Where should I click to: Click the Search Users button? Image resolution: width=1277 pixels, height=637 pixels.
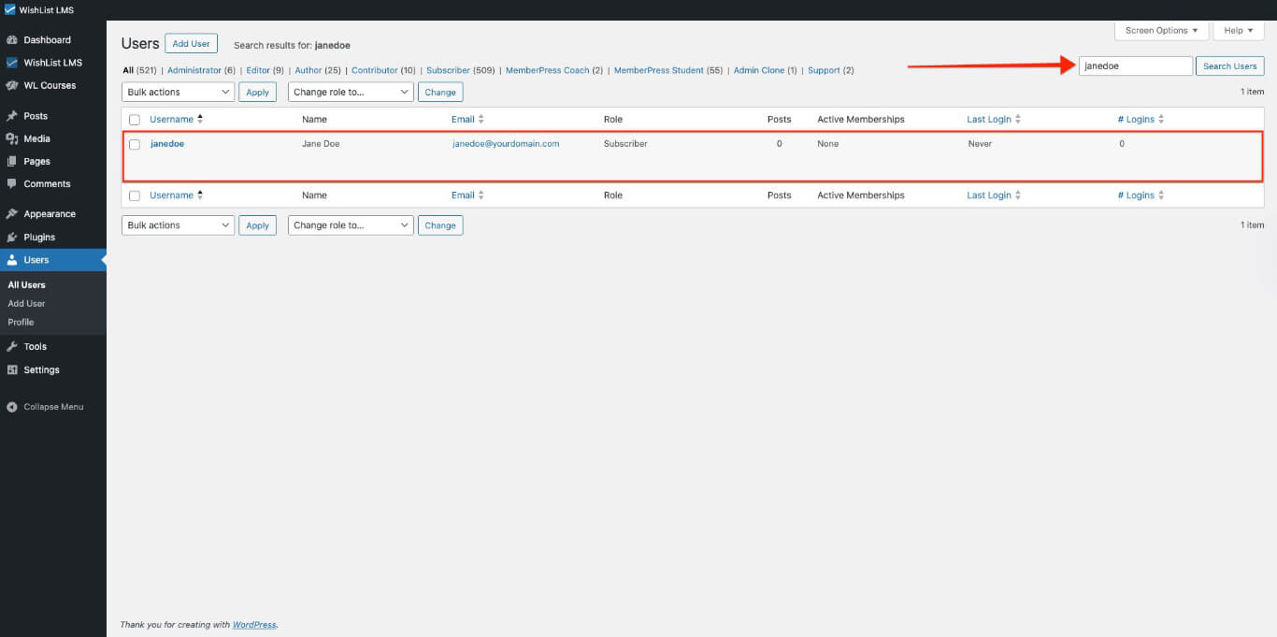coord(1229,66)
